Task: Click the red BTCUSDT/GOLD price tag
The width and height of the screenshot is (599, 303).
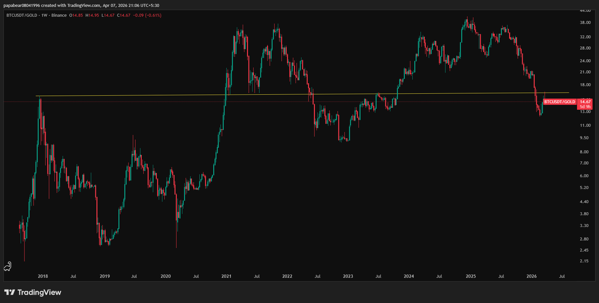Action: pos(559,102)
